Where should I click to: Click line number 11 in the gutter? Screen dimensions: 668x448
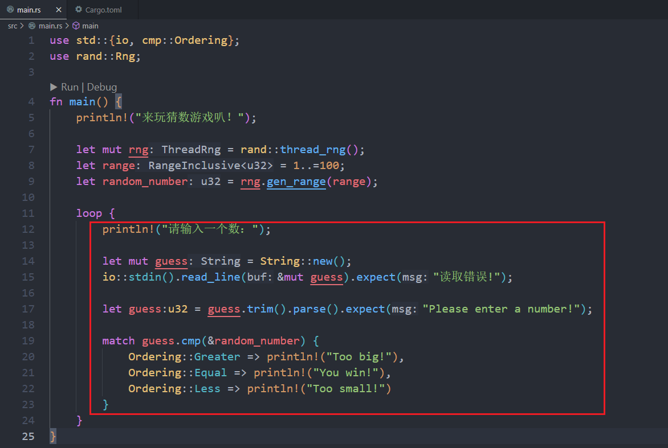point(28,213)
